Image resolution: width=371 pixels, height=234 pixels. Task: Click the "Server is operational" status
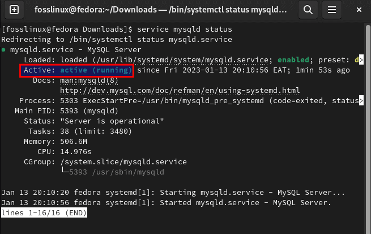(x=112, y=121)
